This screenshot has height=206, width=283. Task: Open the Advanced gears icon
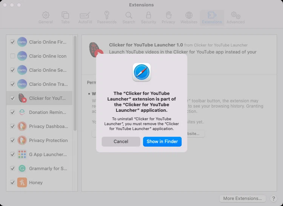(x=235, y=17)
